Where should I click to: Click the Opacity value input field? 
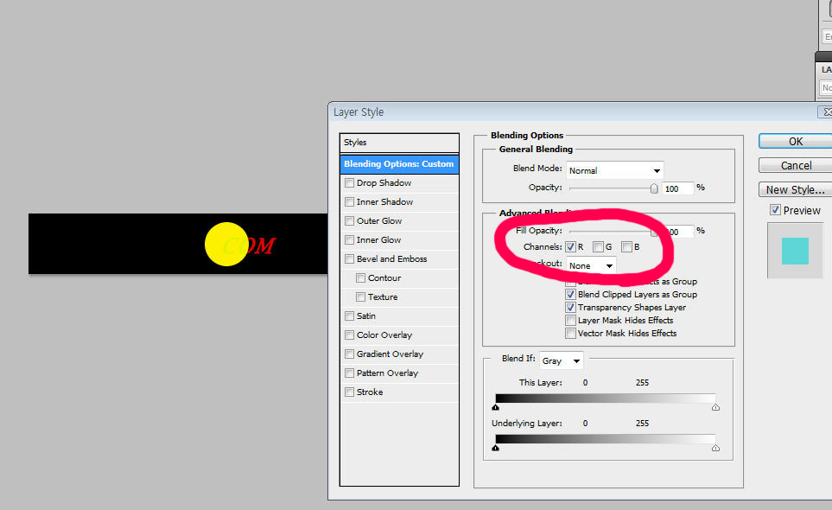[x=677, y=188]
